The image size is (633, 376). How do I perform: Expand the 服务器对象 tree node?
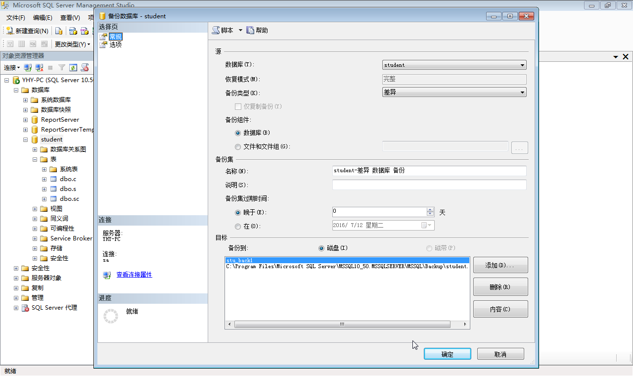coord(16,278)
